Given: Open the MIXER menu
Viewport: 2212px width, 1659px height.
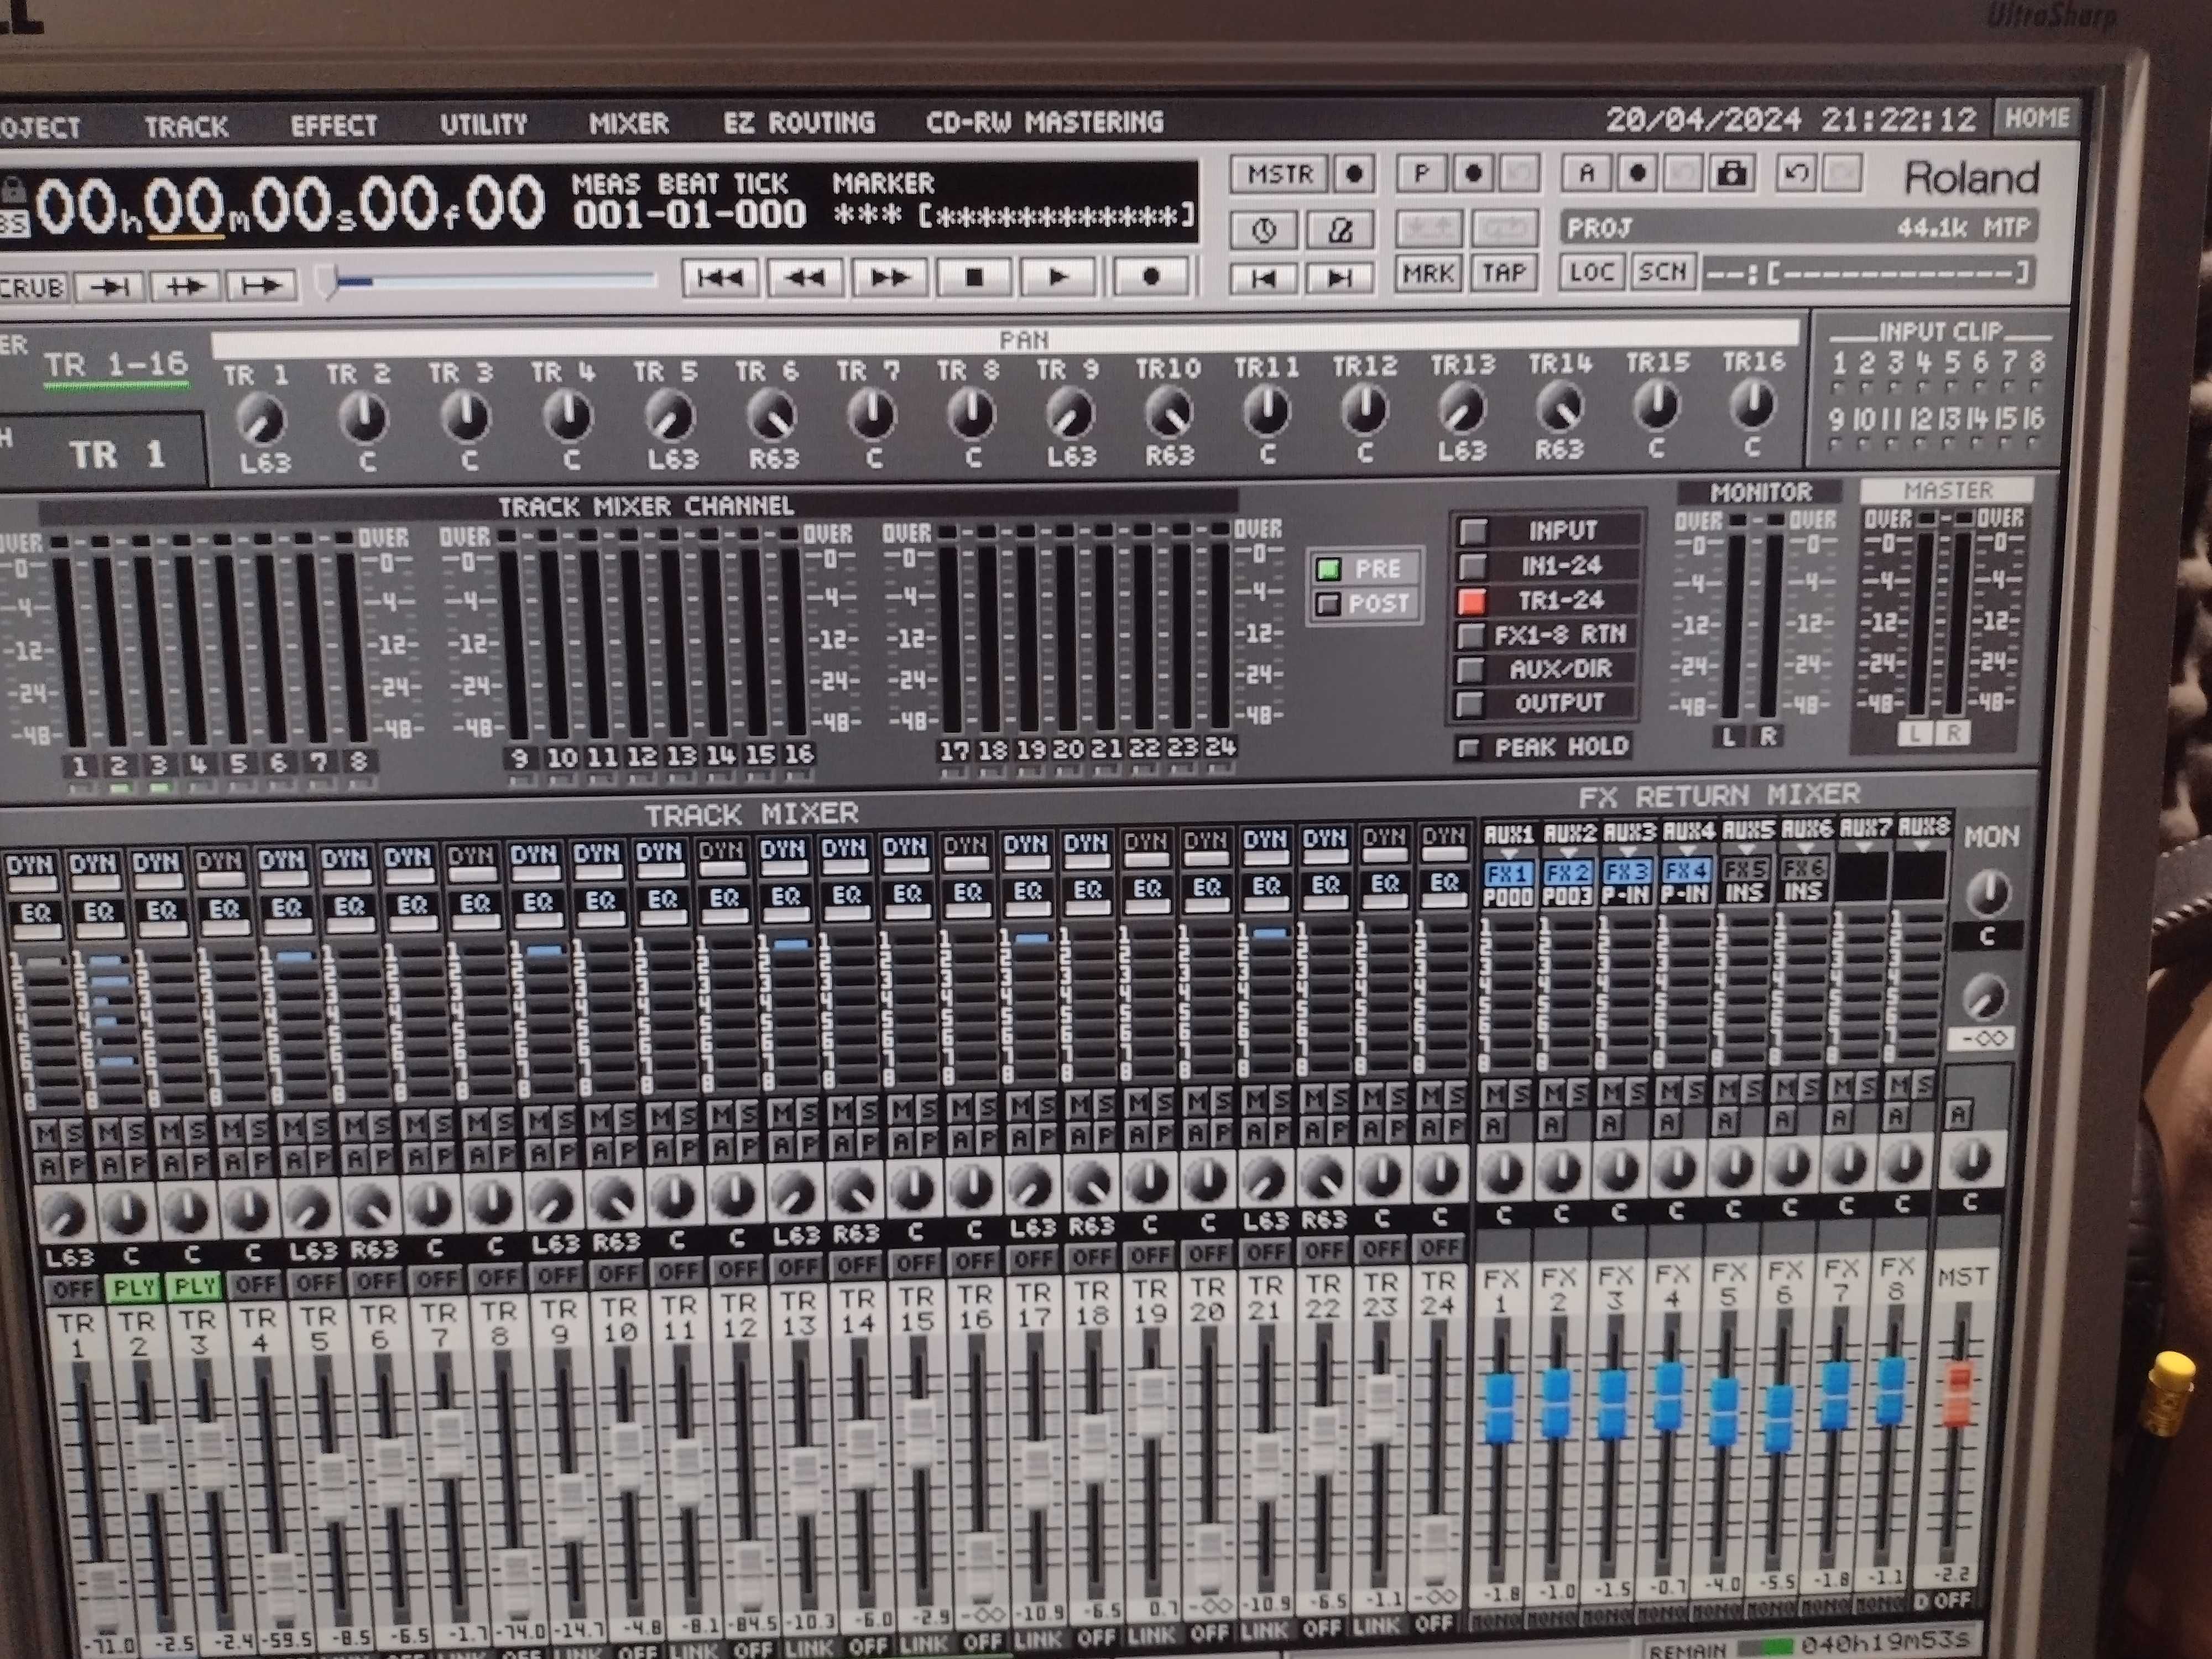Looking at the screenshot, I should click(x=628, y=123).
